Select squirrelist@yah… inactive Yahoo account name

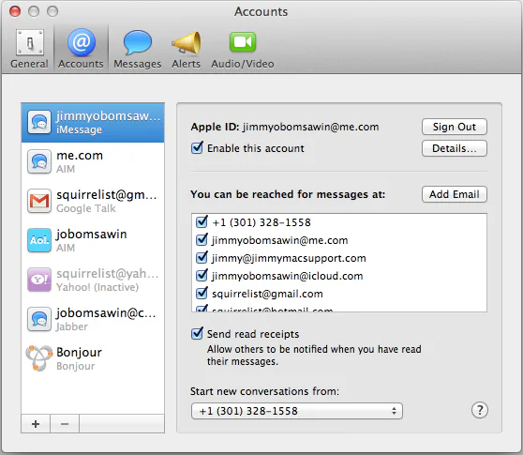pyautogui.click(x=108, y=274)
